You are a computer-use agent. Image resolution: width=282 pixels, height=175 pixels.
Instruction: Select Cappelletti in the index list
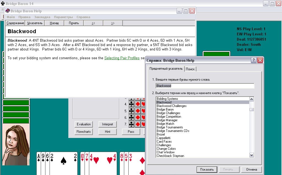click(x=164, y=138)
